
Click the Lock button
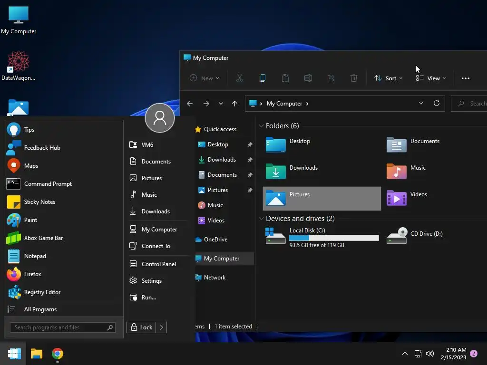(141, 327)
